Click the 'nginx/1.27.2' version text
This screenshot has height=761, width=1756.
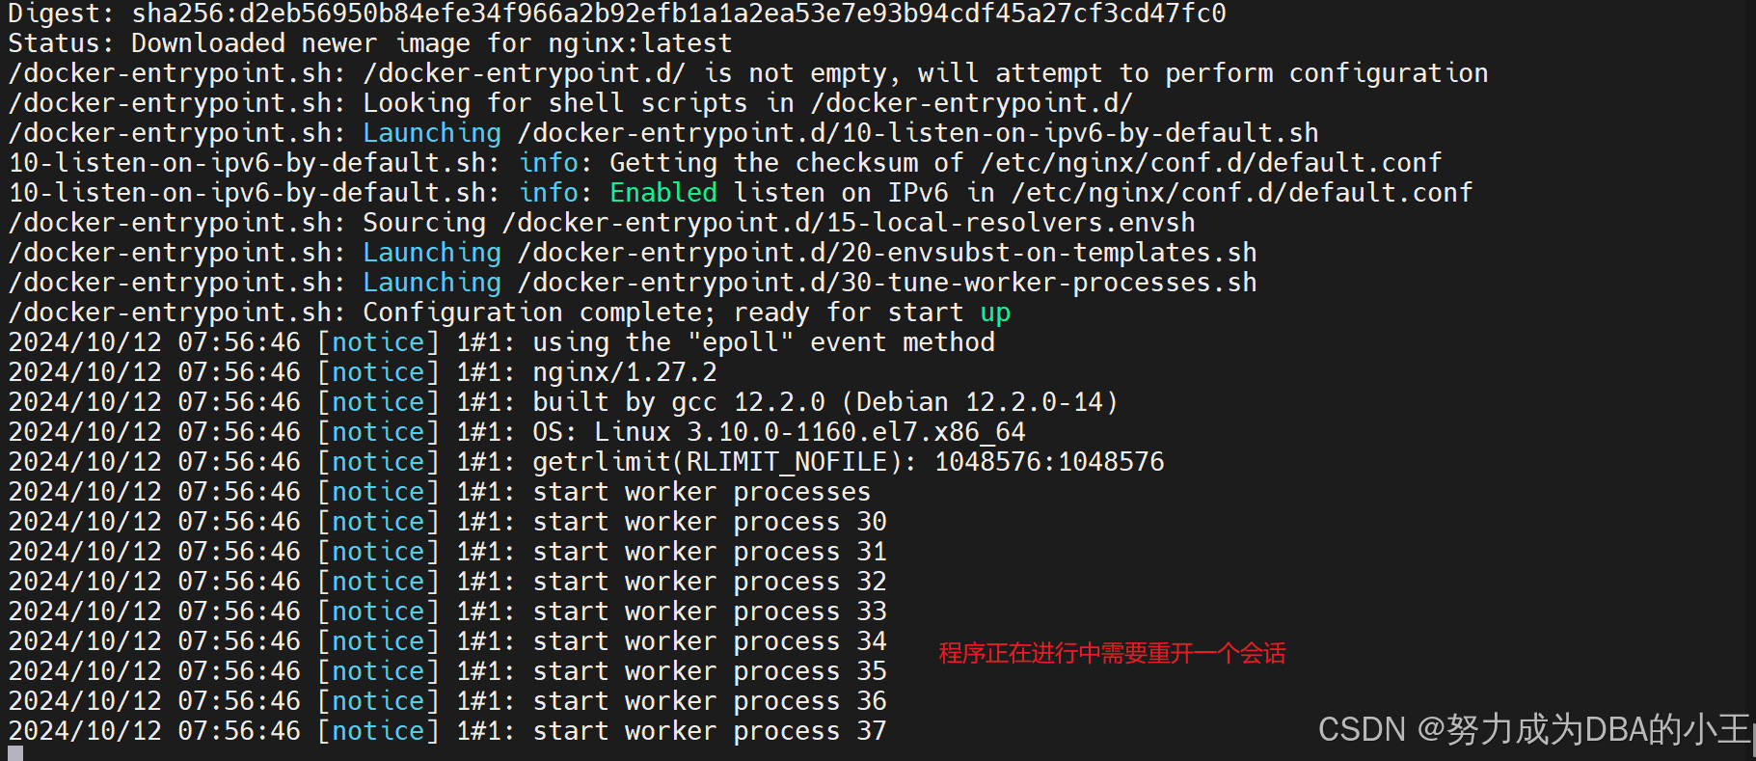(625, 372)
